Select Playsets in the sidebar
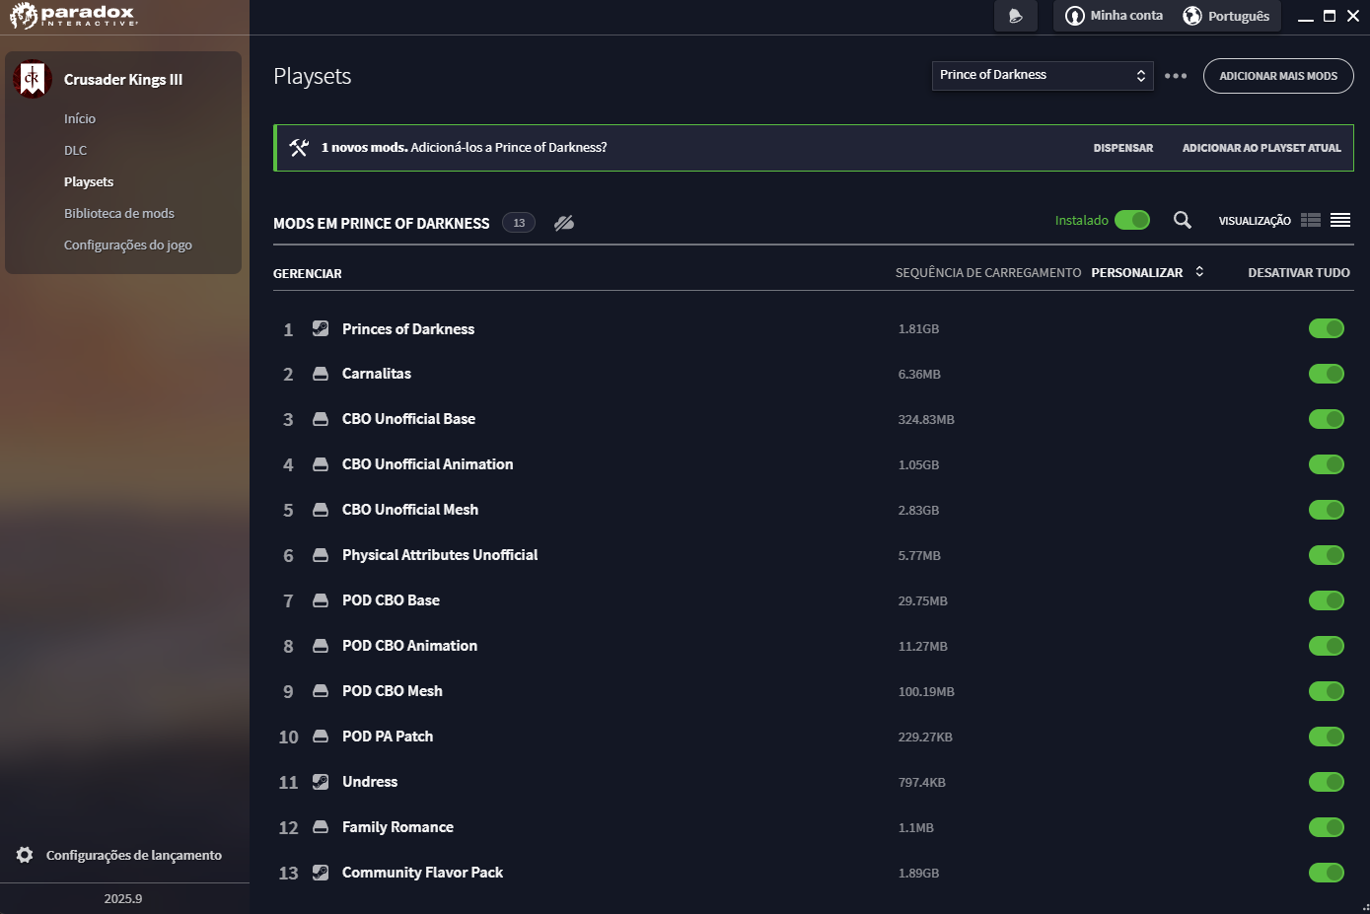 (89, 181)
